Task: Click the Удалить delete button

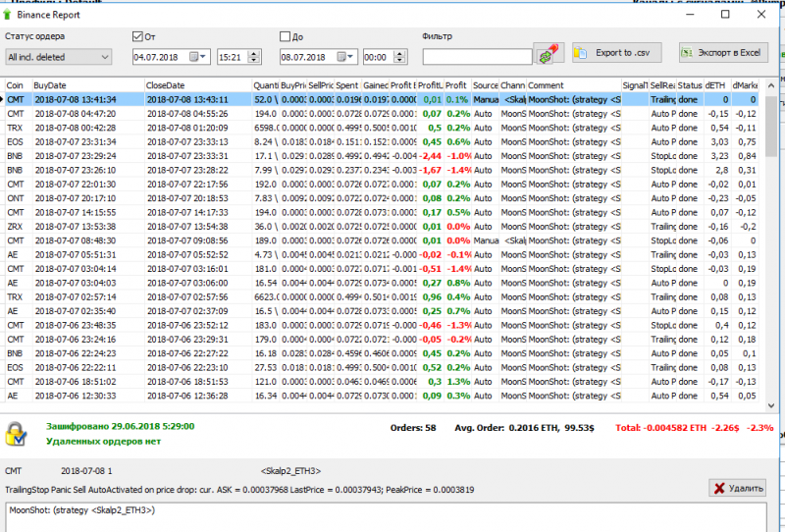Action: coord(738,488)
